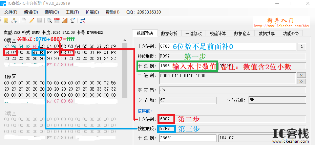Viewport: 315px width, 145px height.
Task: Click the reversed 按位取反 field showing 97F8
Action: click(232, 129)
